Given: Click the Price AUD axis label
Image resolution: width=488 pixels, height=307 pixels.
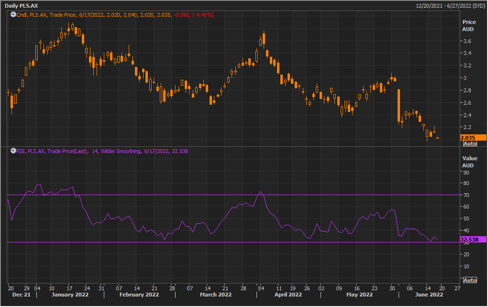Looking at the screenshot, I should [x=469, y=25].
